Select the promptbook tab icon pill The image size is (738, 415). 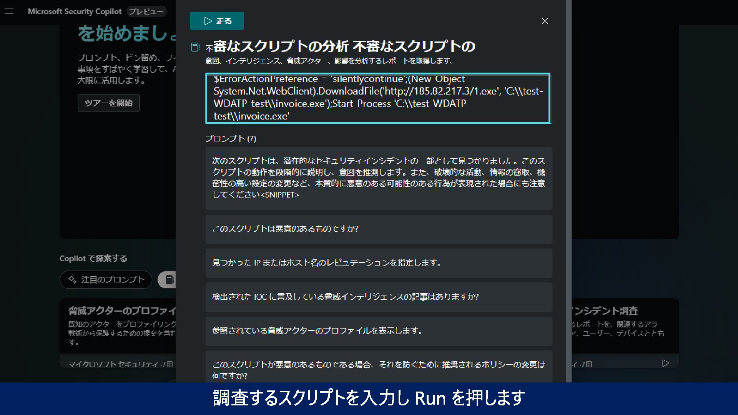168,280
